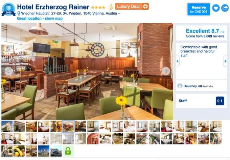
Task: Reserve for CAD 305
Action: [199, 9]
